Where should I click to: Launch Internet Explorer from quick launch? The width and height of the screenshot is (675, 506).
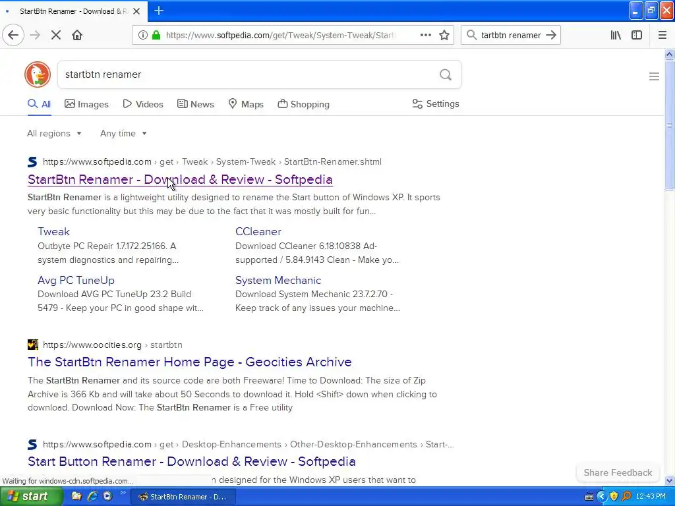pyautogui.click(x=92, y=496)
